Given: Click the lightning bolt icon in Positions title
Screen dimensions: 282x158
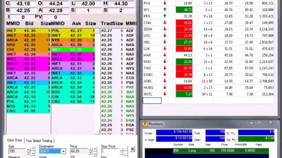Looking at the screenshot, I should coord(145,124).
